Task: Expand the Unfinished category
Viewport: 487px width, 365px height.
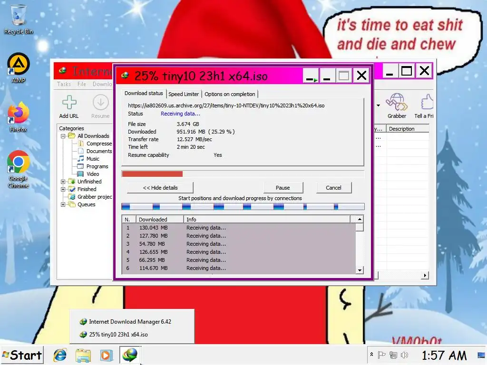Action: (x=63, y=182)
